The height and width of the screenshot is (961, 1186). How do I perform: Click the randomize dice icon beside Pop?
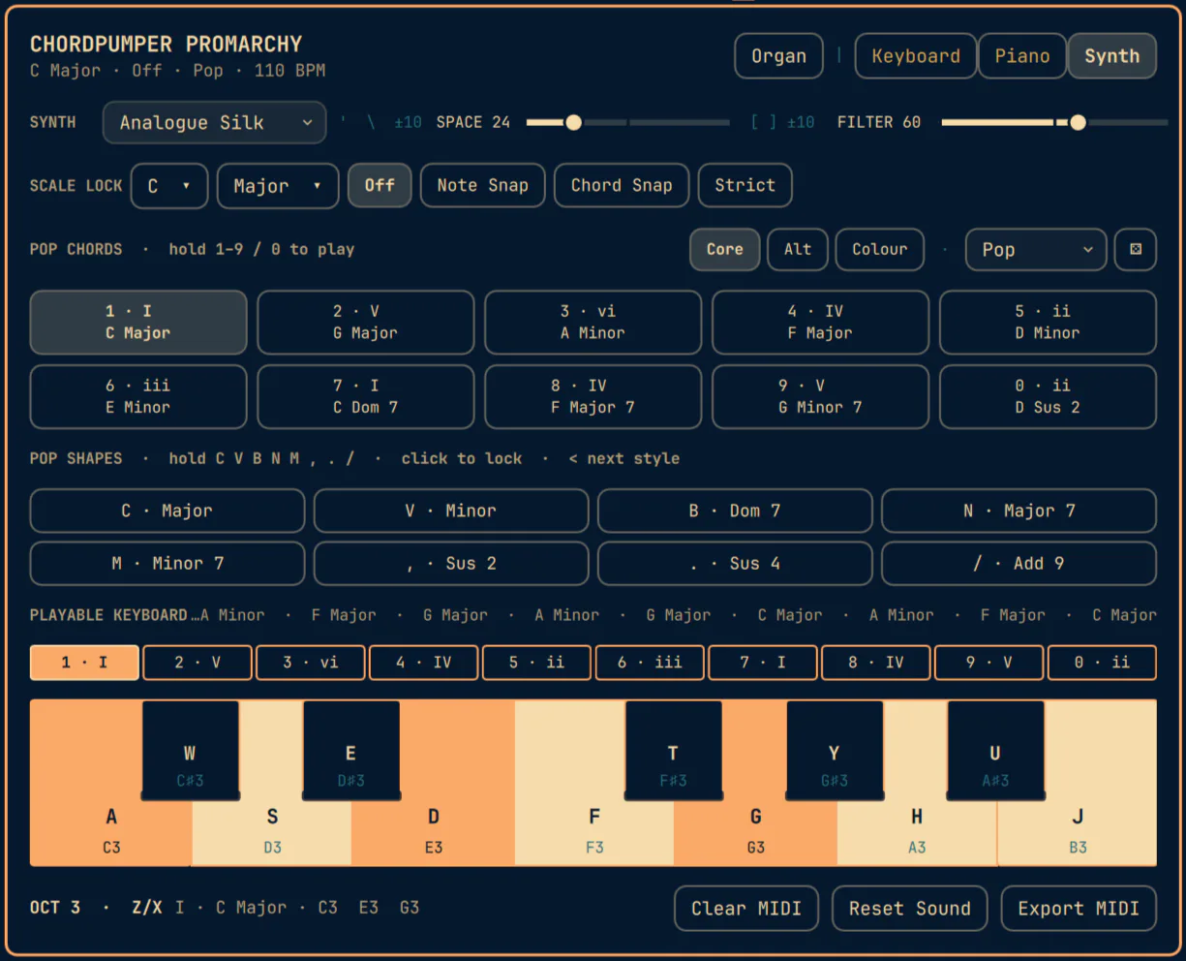point(1136,249)
